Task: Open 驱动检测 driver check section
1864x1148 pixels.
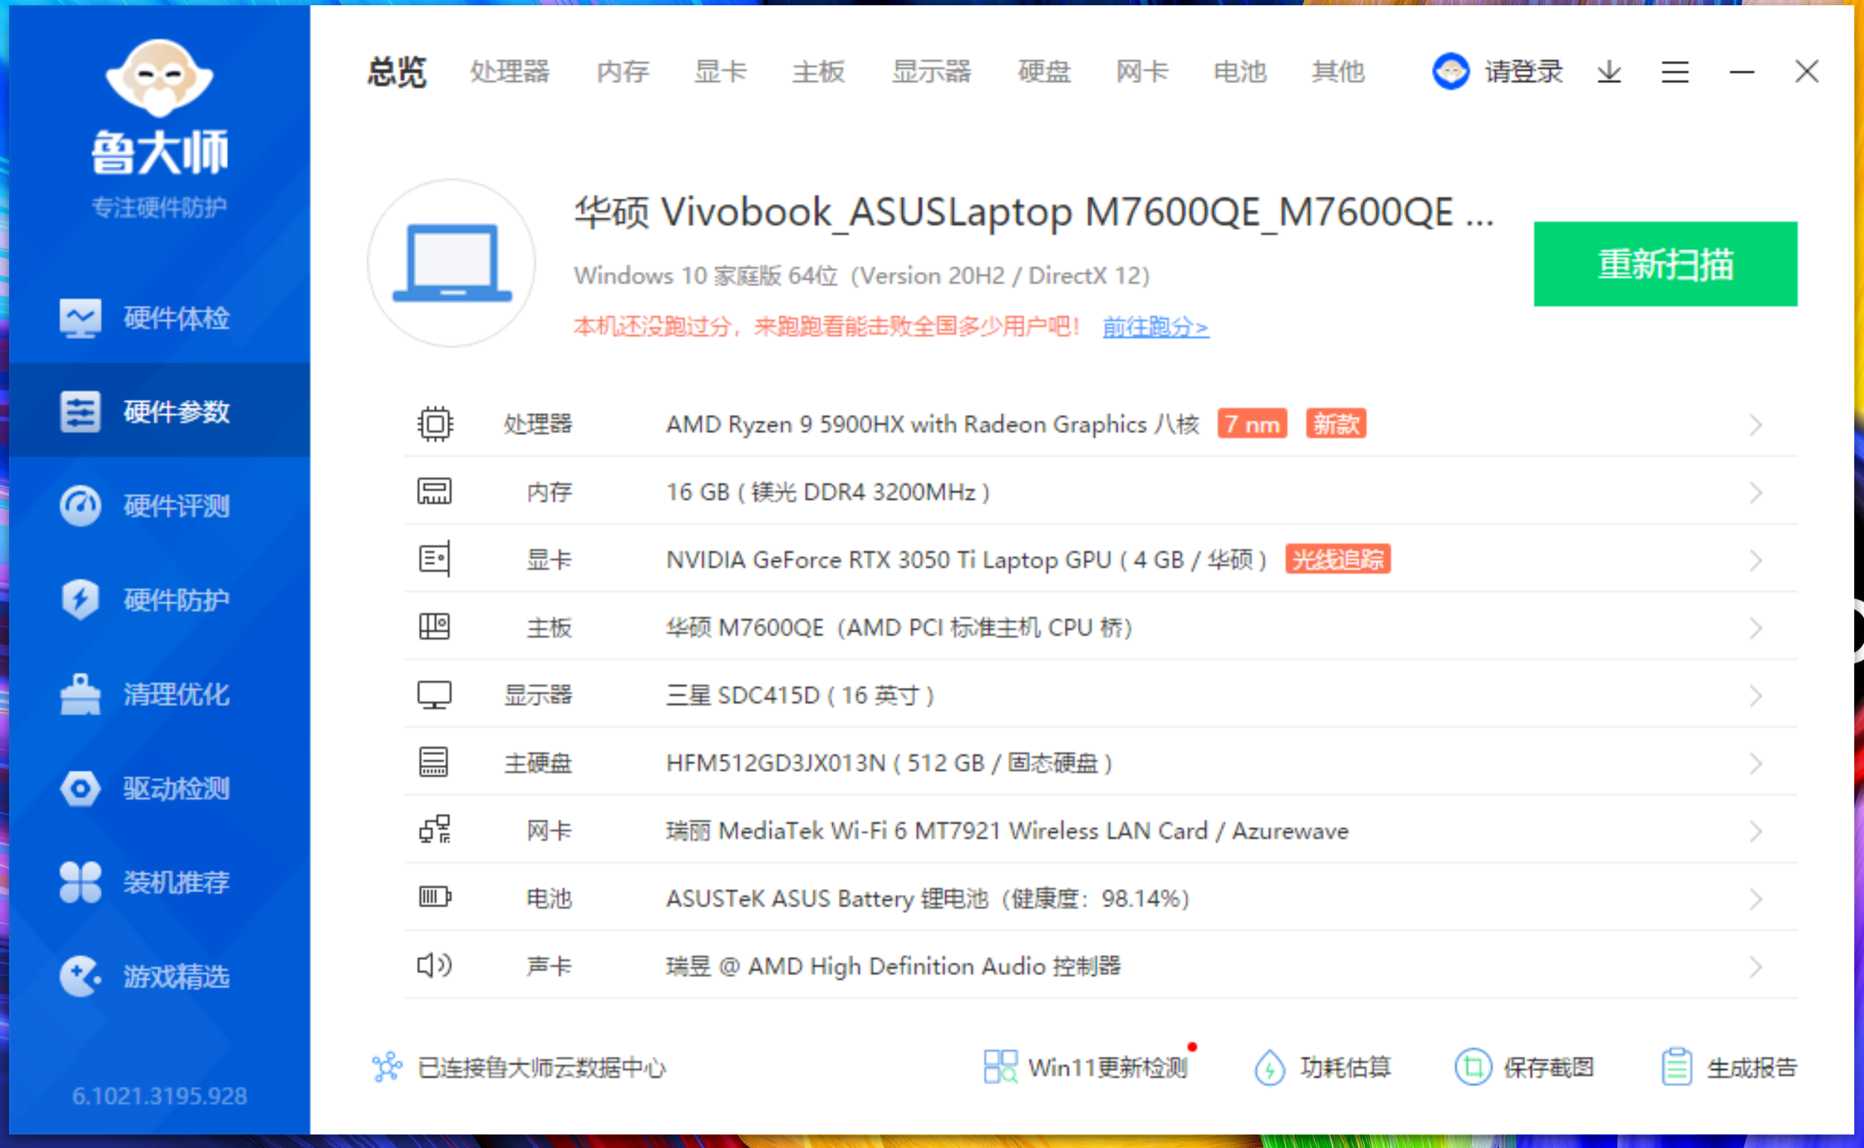Action: click(160, 787)
